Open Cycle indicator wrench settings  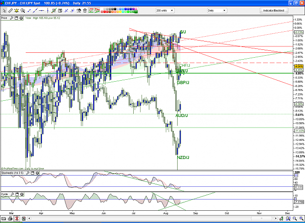12,194
